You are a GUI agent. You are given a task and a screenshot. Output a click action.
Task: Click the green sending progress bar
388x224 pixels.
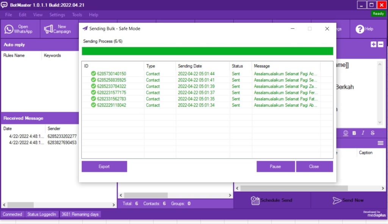coord(207,51)
